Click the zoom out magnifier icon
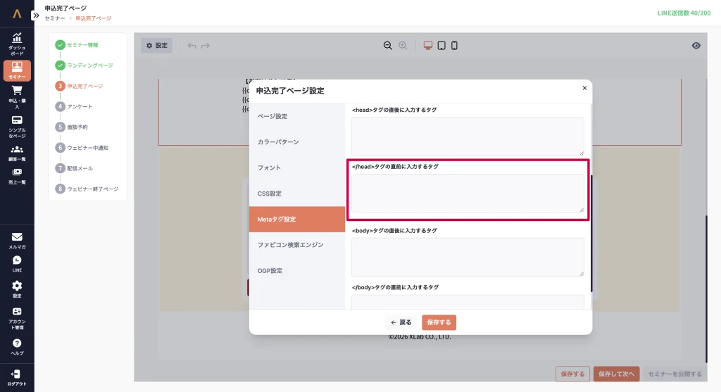The height and width of the screenshot is (392, 721). coord(387,46)
